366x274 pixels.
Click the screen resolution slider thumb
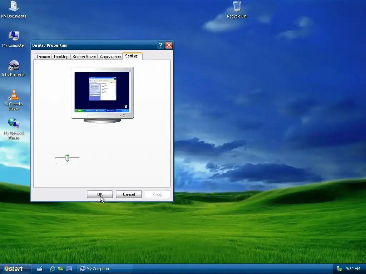pyautogui.click(x=67, y=158)
